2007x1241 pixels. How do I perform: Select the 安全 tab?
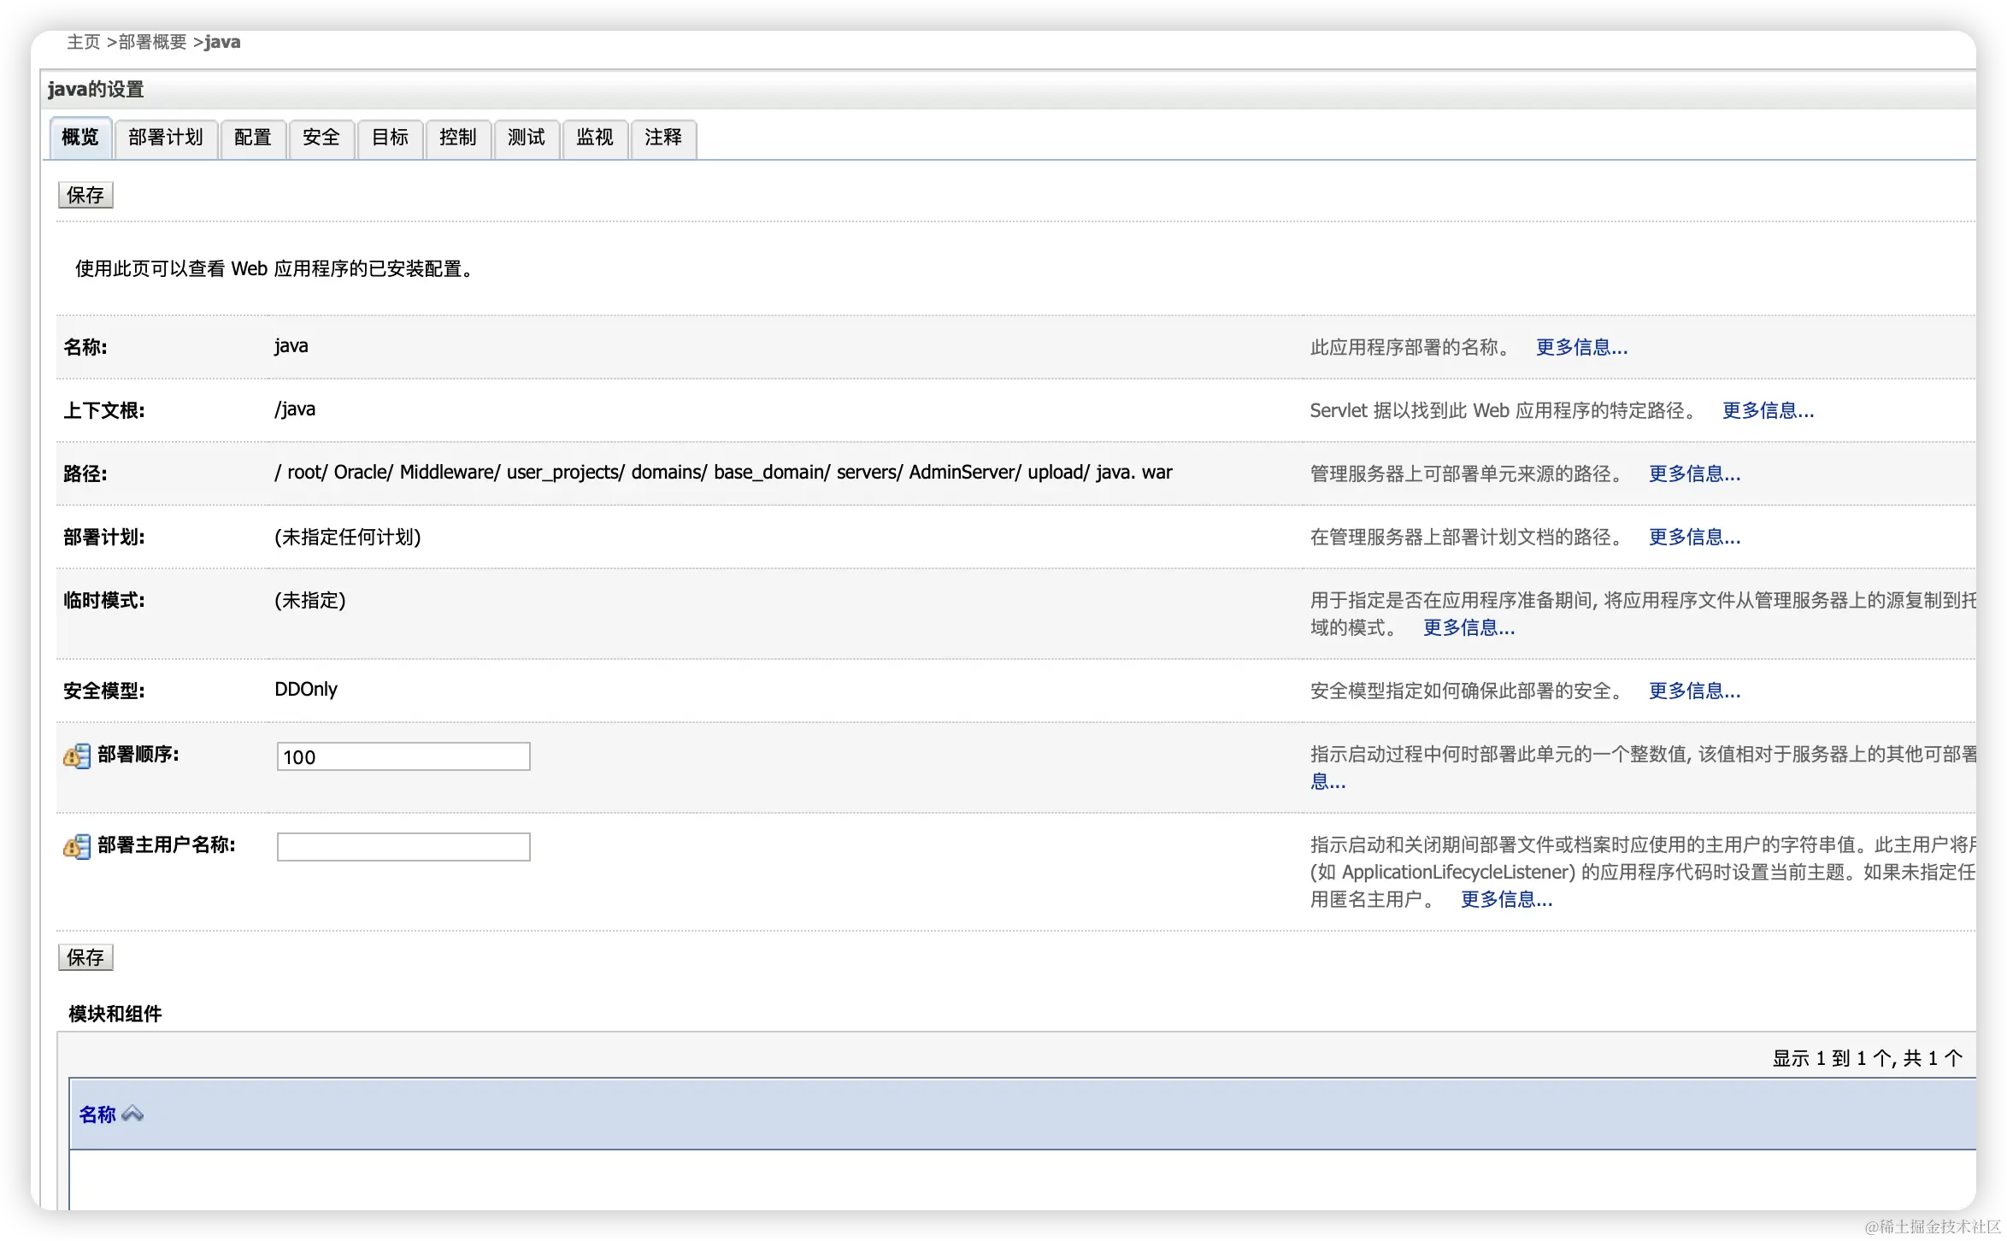tap(321, 138)
